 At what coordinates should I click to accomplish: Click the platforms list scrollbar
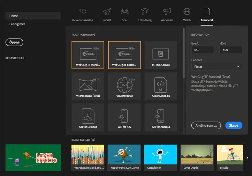184,53
